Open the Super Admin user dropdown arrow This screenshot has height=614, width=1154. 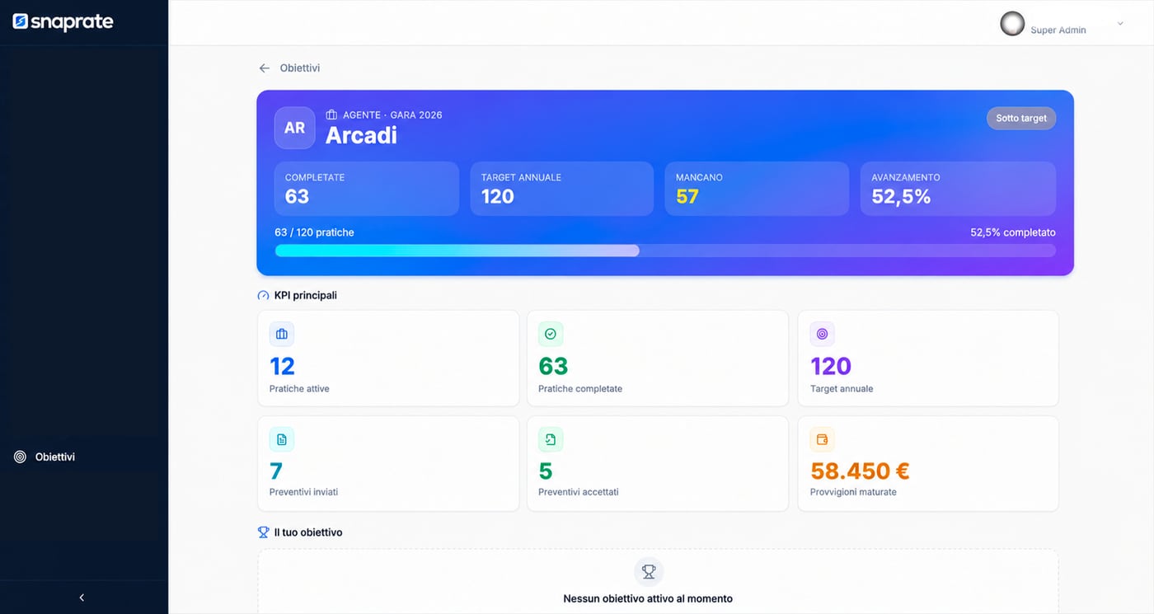click(1120, 24)
